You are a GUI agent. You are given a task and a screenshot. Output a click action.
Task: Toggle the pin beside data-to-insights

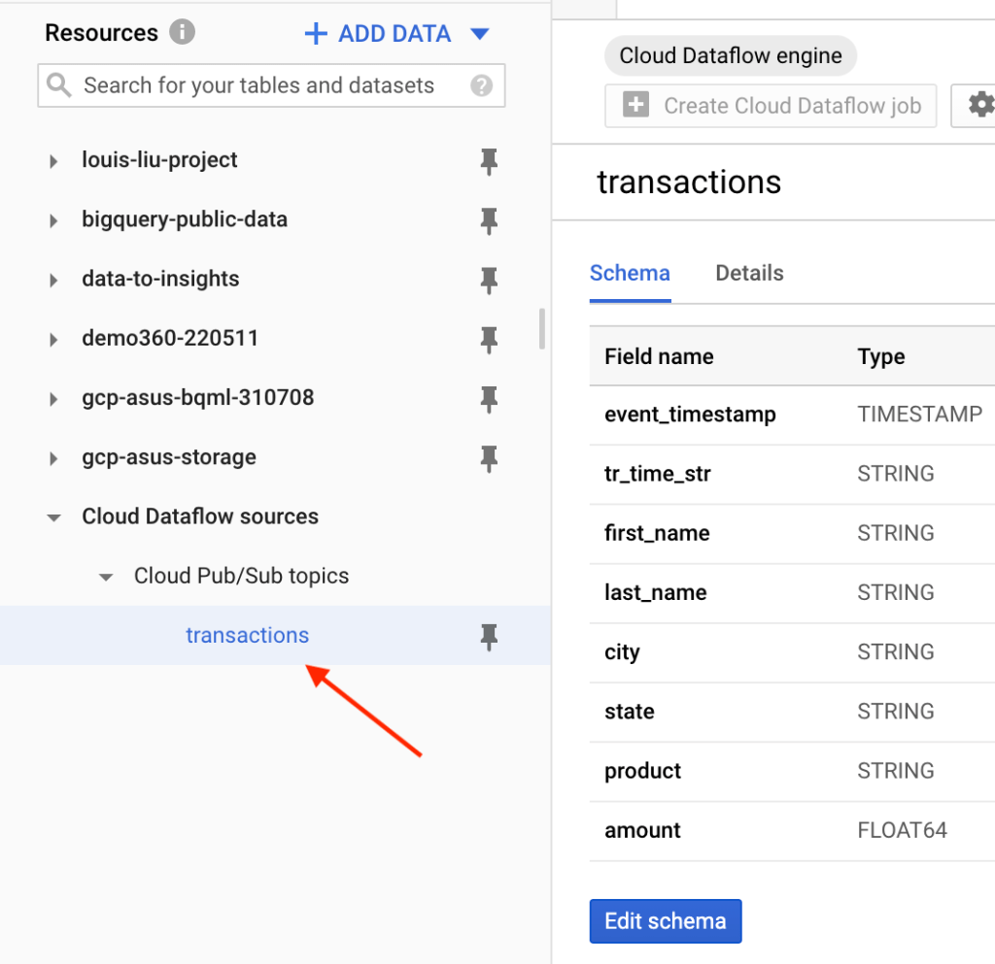pyautogui.click(x=489, y=280)
